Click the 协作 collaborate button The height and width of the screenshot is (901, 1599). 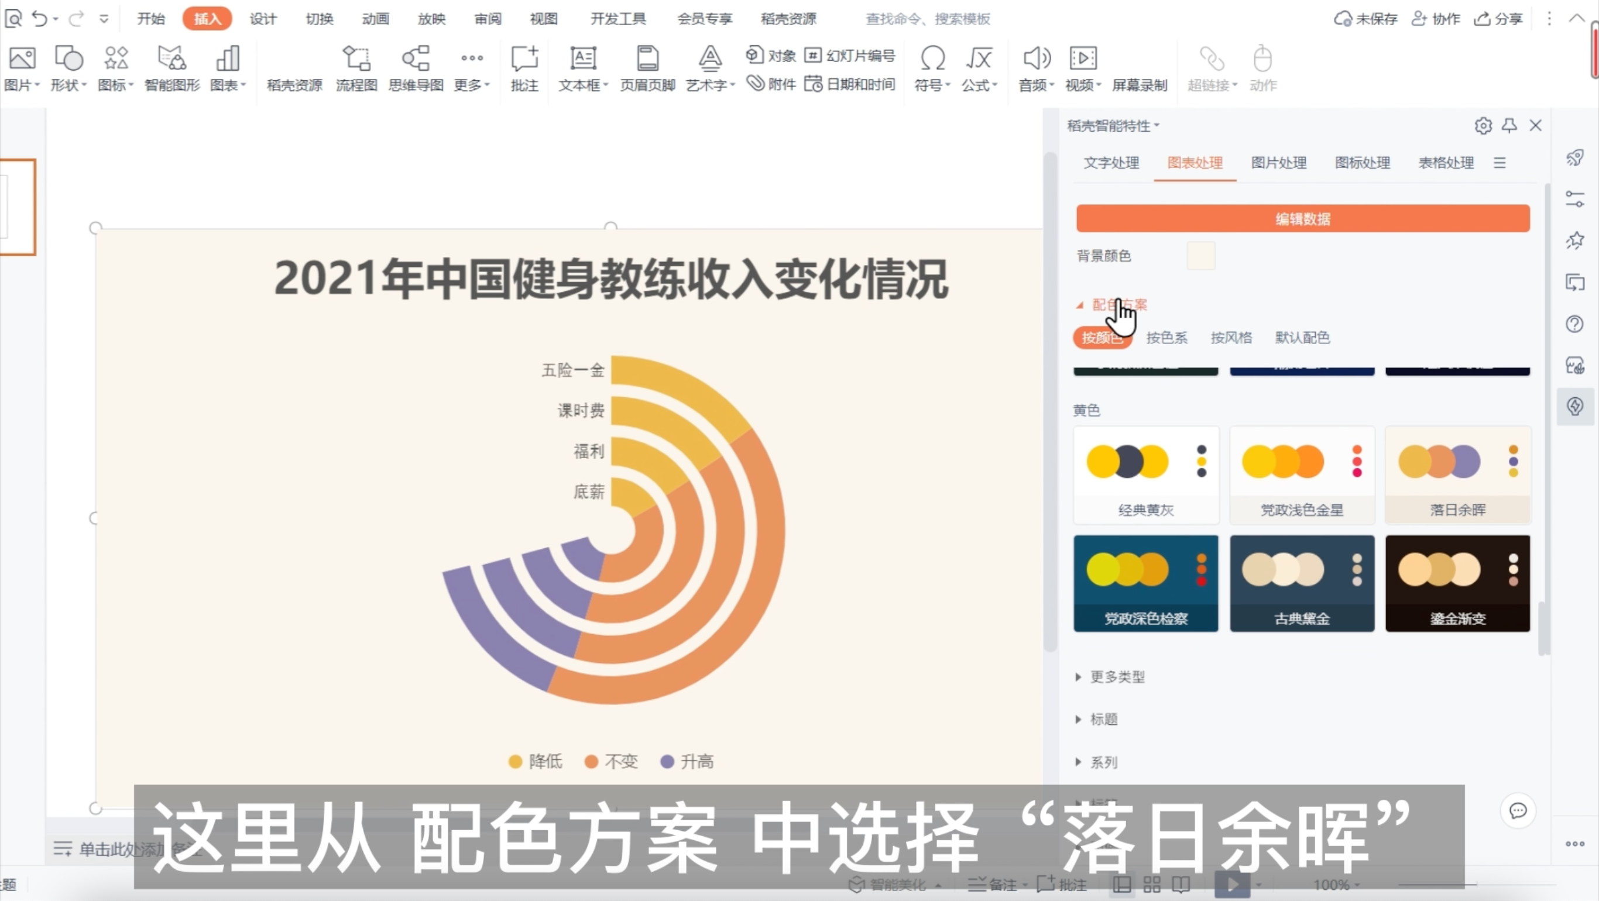click(1435, 19)
